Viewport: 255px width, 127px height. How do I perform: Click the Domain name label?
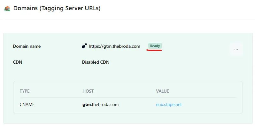pyautogui.click(x=27, y=46)
